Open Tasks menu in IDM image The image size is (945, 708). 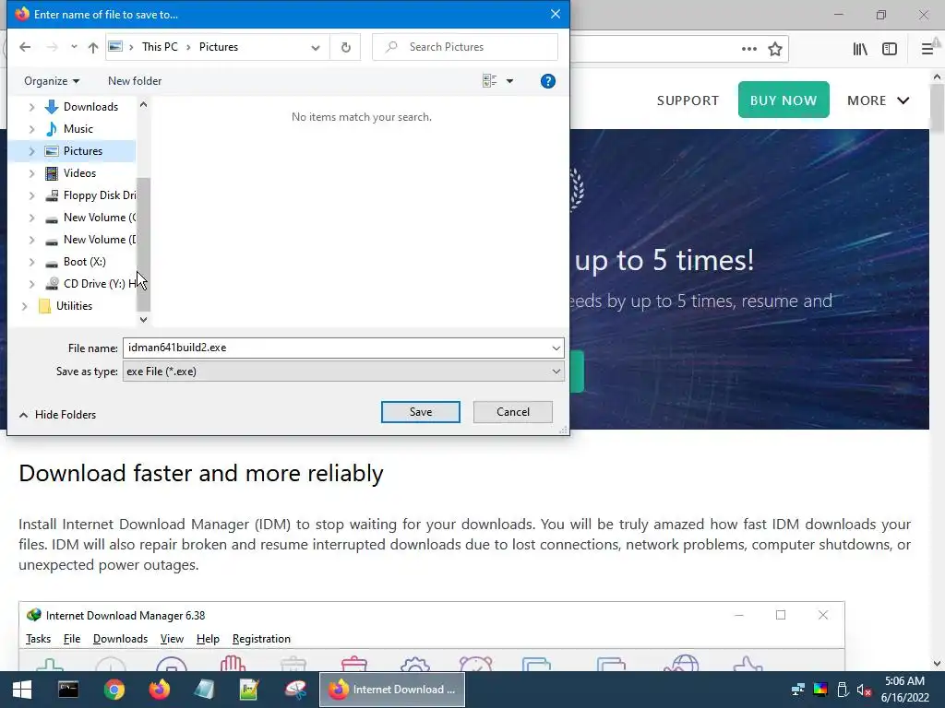point(38,639)
